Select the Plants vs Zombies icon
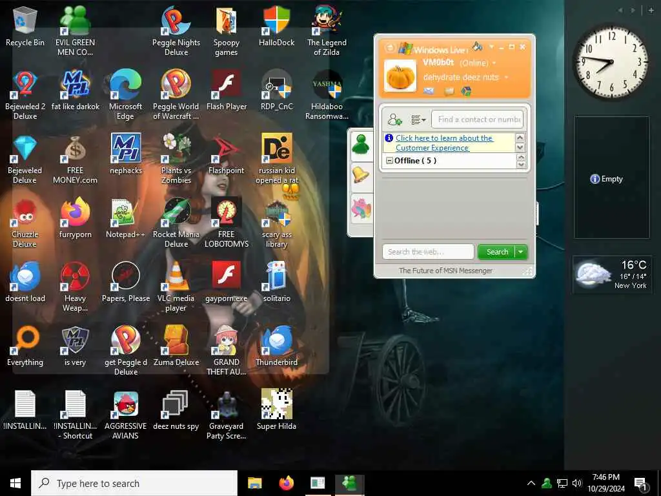 tap(176, 159)
